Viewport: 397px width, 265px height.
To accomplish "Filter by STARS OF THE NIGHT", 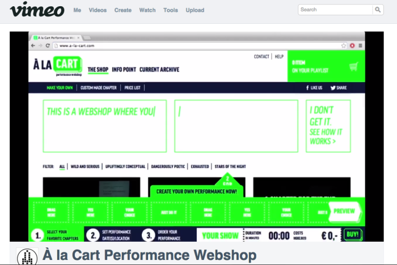I will point(230,166).
